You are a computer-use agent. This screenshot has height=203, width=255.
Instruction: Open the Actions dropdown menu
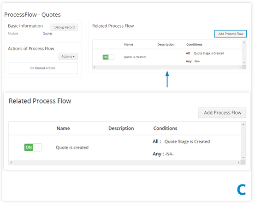[68, 56]
